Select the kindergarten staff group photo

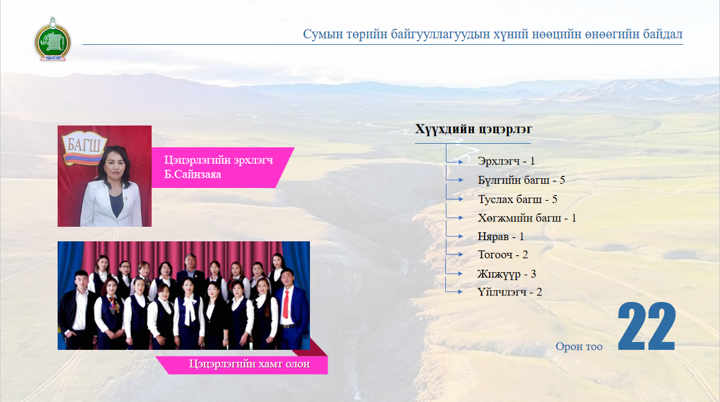[x=184, y=295]
